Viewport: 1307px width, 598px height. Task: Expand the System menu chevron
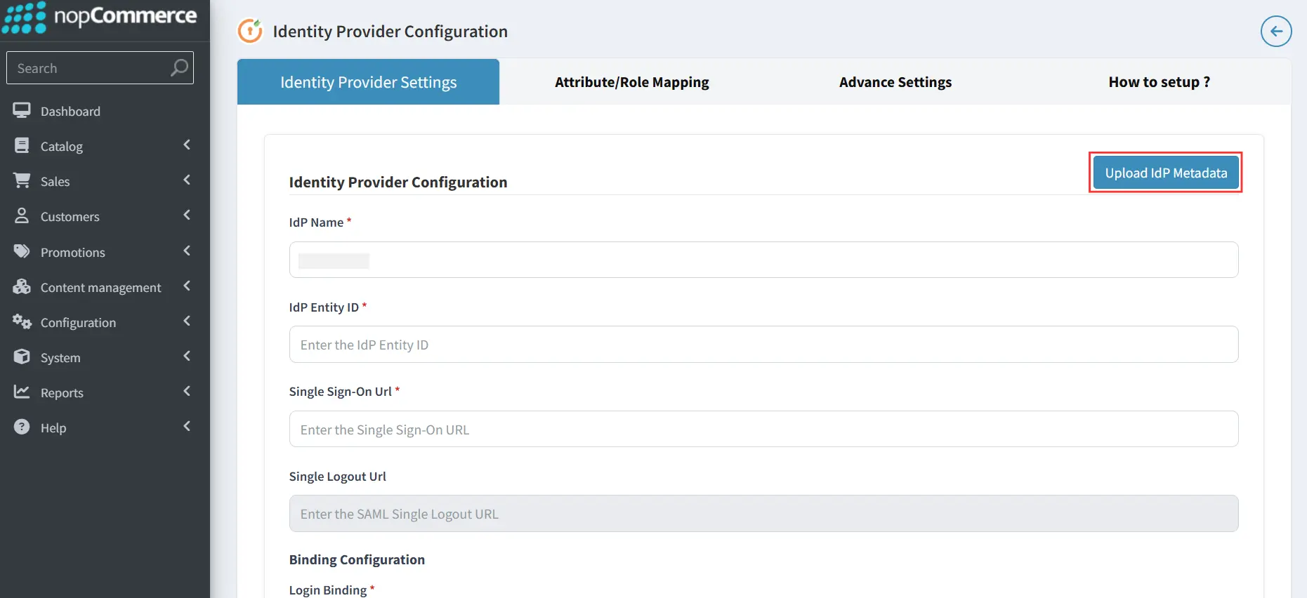click(x=187, y=356)
